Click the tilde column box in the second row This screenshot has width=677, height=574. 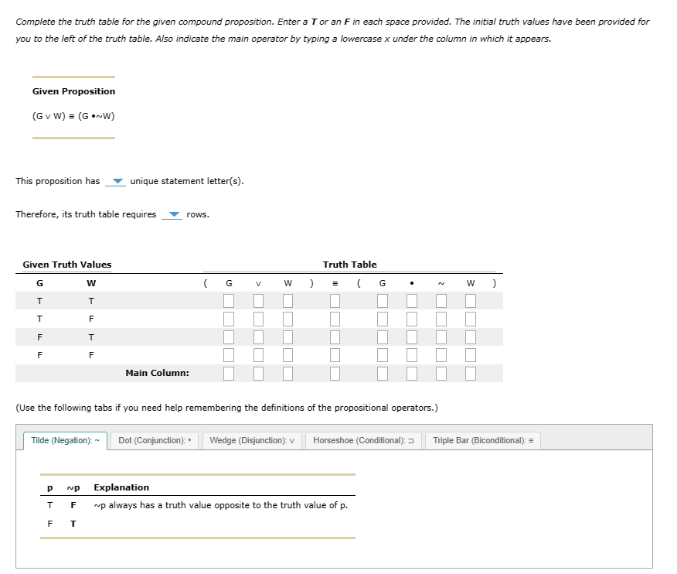coord(441,318)
